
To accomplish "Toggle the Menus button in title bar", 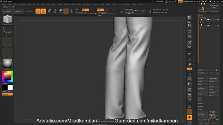I will point(180,1).
